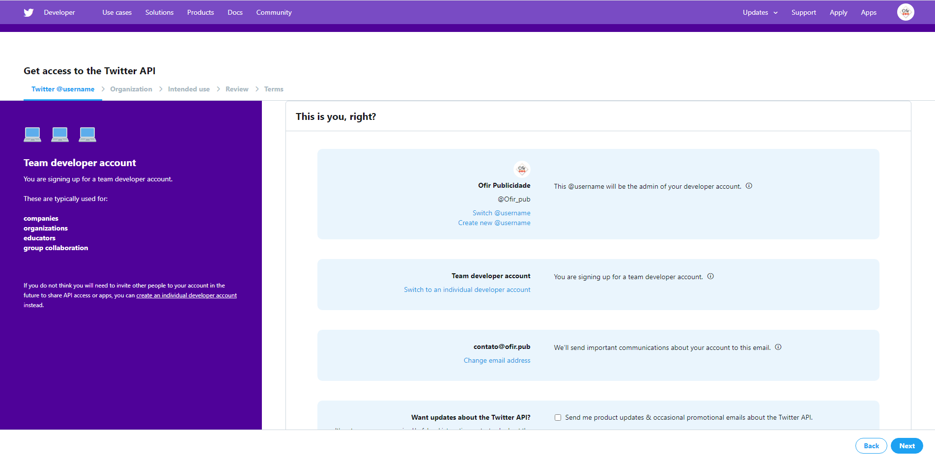Click create an individual developer account link

click(186, 295)
